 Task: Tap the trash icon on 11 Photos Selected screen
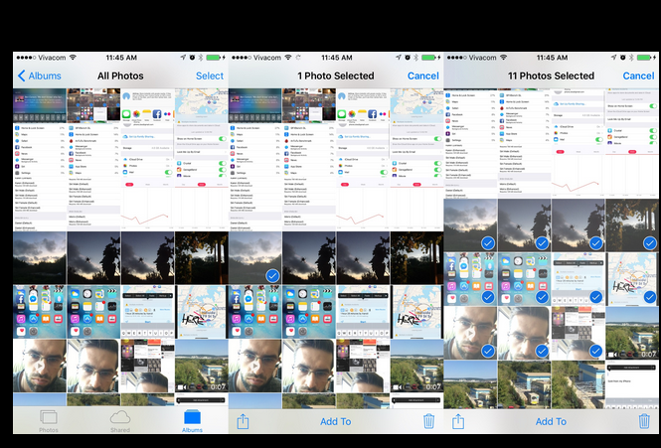[644, 421]
